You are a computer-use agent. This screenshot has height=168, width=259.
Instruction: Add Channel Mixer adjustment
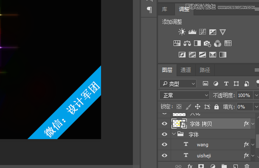(217, 43)
